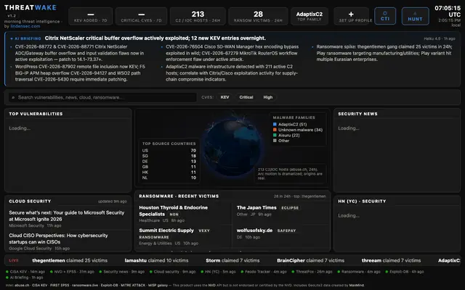Click the Top Vulnerabilities panel header
The height and width of the screenshot is (290, 465).
click(36, 114)
